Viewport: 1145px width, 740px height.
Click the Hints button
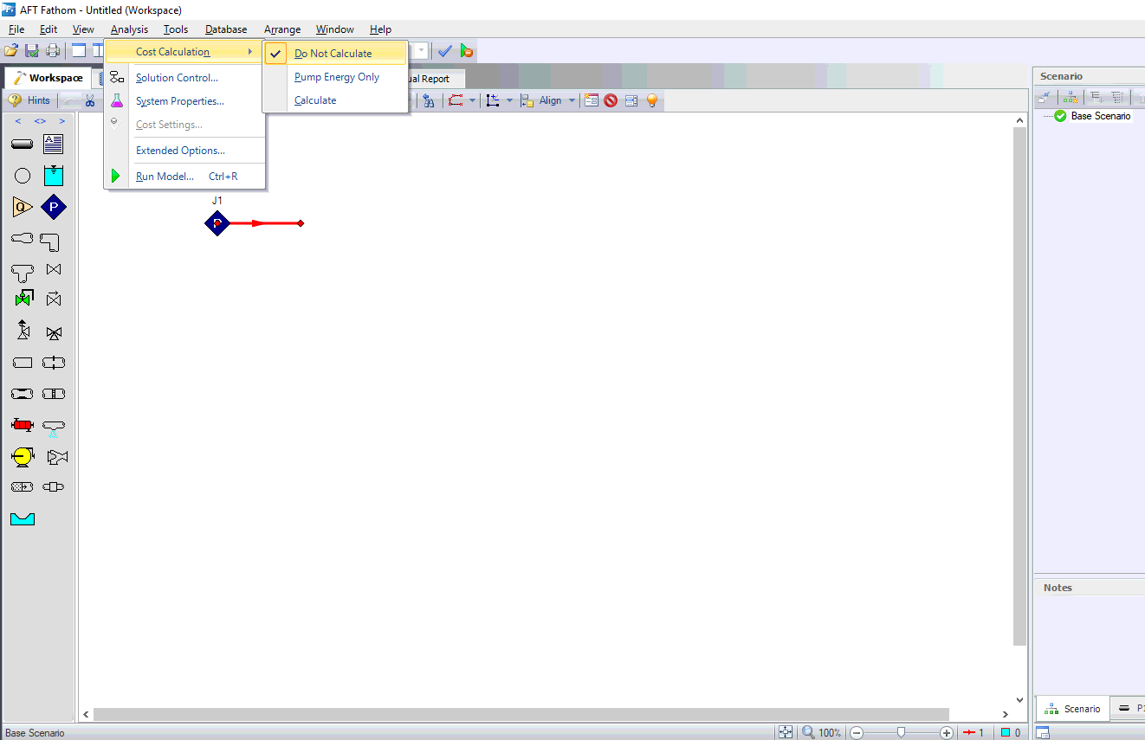pos(29,100)
